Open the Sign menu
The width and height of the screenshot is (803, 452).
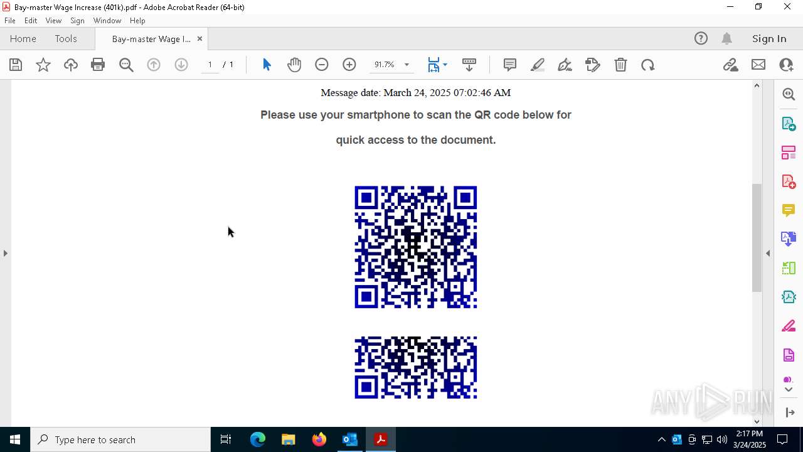point(77,21)
